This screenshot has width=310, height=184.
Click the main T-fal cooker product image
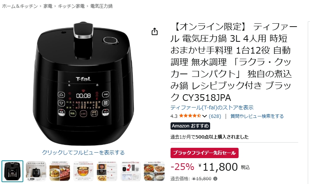pyautogui.click(x=83, y=84)
